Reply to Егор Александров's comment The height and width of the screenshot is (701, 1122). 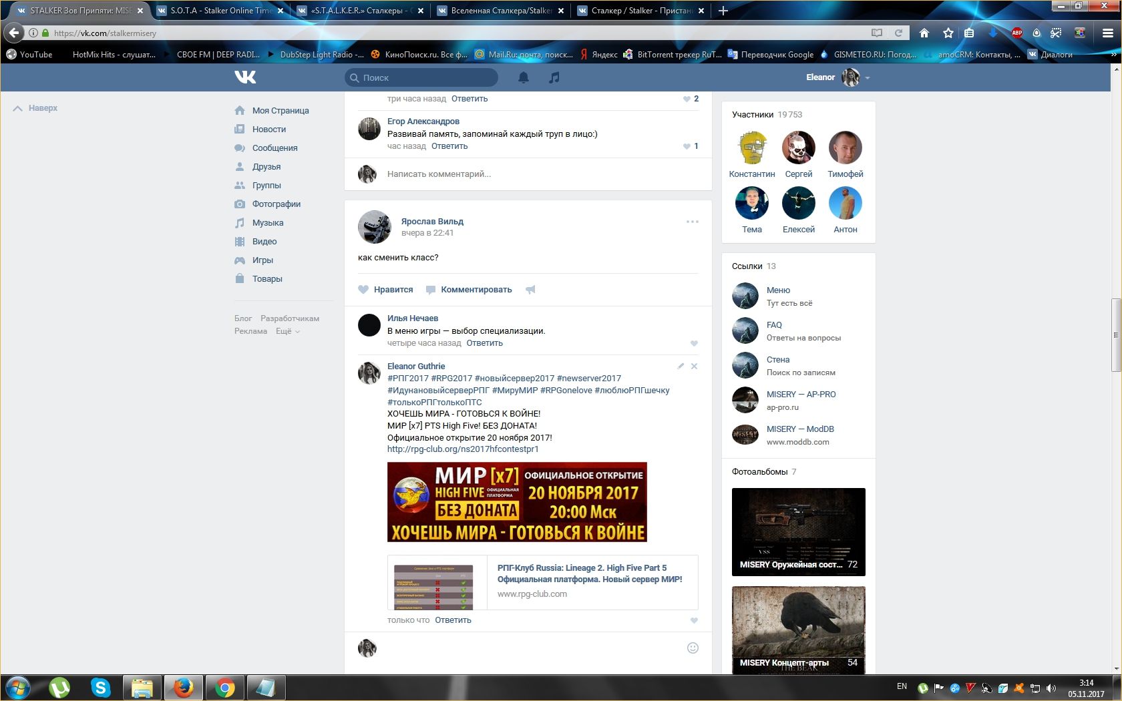tap(449, 146)
